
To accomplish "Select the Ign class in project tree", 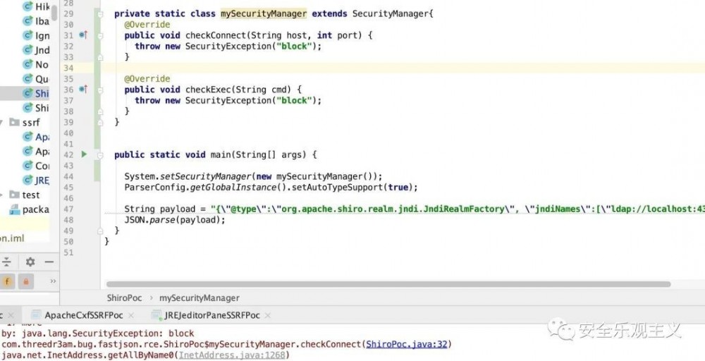I will [36, 35].
